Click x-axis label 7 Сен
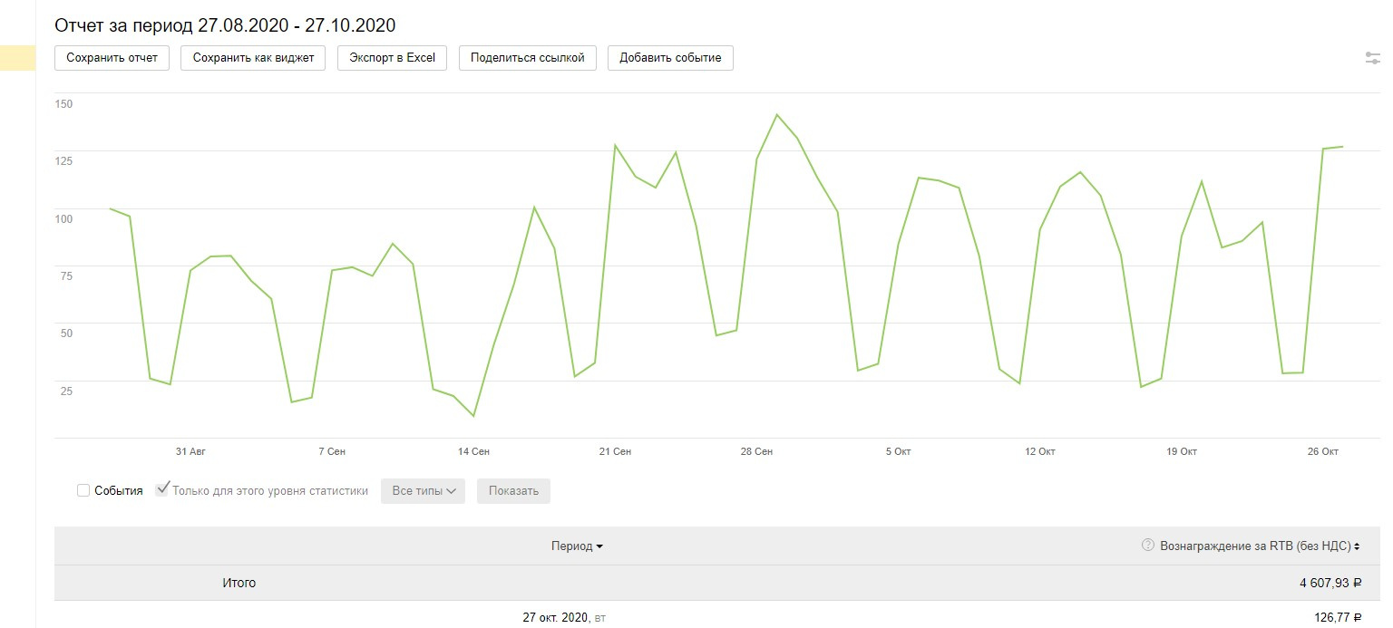Viewport: 1393px width, 628px height. [332, 451]
